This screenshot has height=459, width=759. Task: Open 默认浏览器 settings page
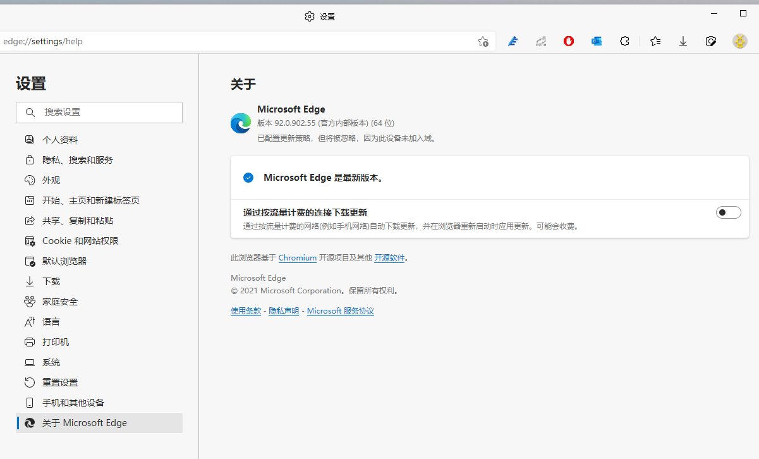tap(99, 261)
